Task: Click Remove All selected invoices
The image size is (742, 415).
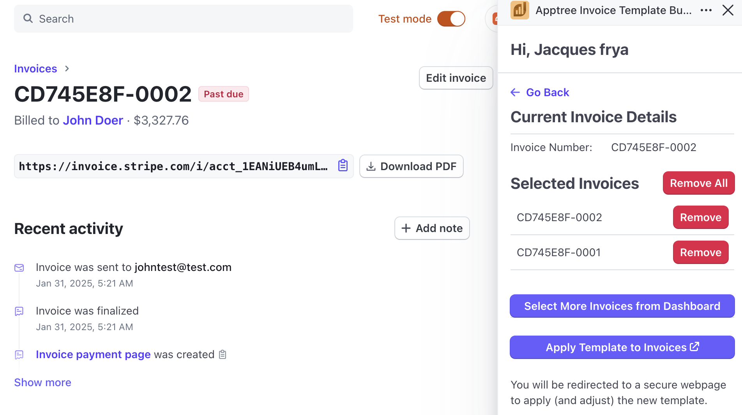Action: tap(698, 183)
